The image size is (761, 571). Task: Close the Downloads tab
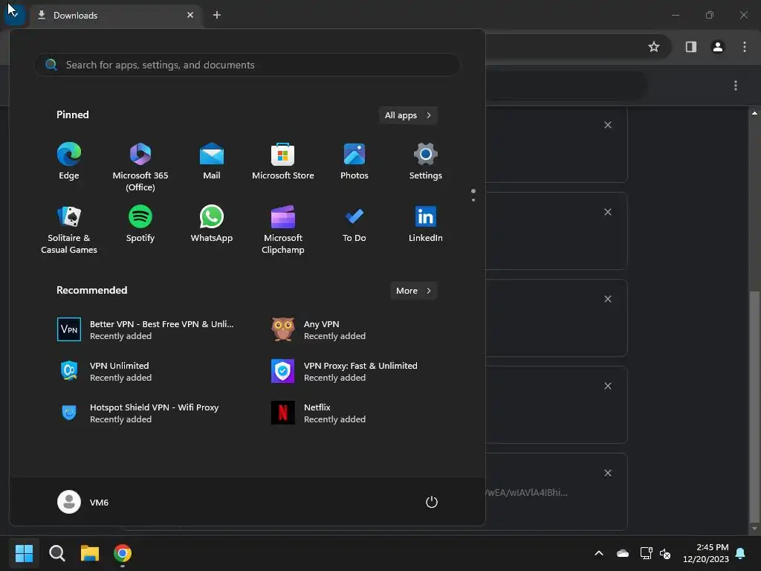[190, 15]
